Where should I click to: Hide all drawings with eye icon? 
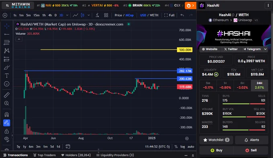tap(6, 139)
